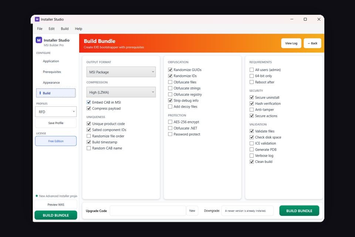Open the MSI Package output format dropdown

point(121,72)
